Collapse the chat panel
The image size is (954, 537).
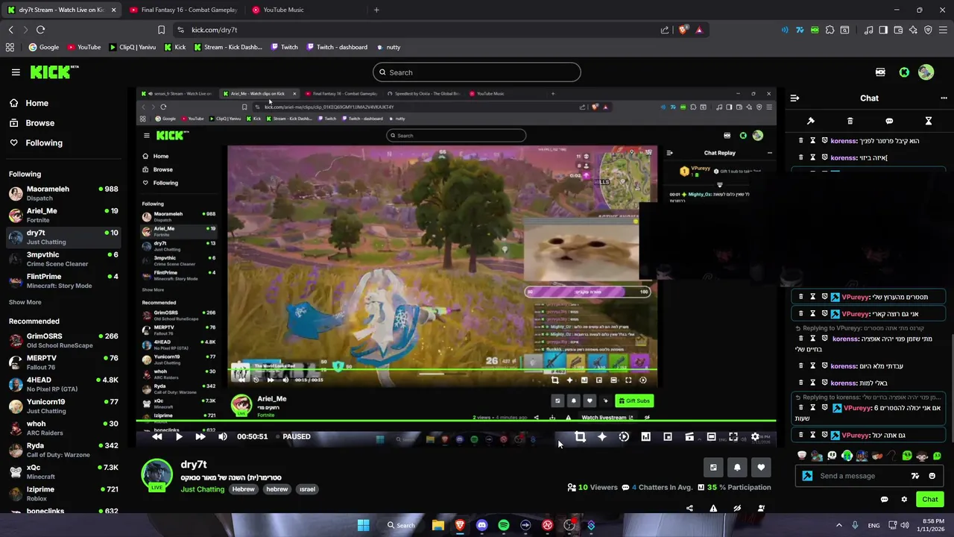coord(795,98)
